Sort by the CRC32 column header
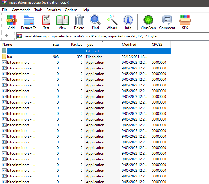209x184 pixels. pyautogui.click(x=160, y=45)
